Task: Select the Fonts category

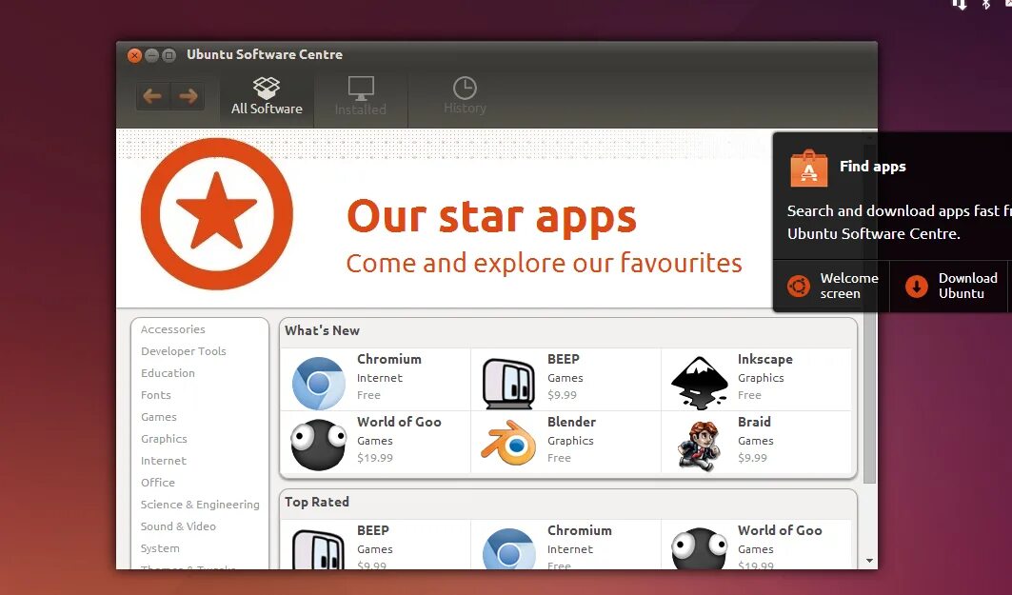Action: (156, 395)
